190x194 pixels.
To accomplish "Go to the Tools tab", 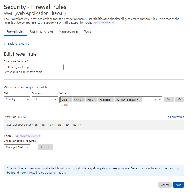I will 87,31.
